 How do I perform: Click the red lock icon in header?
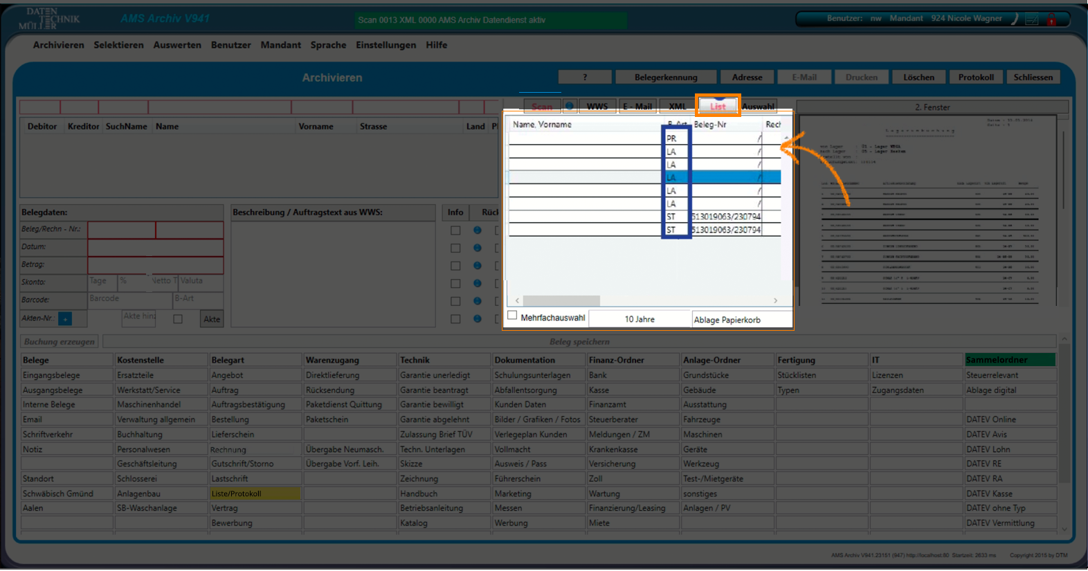tap(1051, 19)
